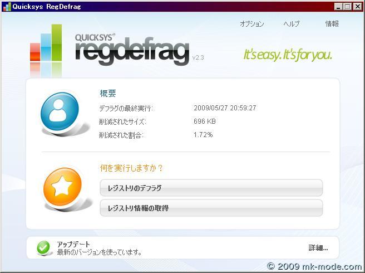
Task: Open the 詳細... update details link
Action: (x=318, y=248)
